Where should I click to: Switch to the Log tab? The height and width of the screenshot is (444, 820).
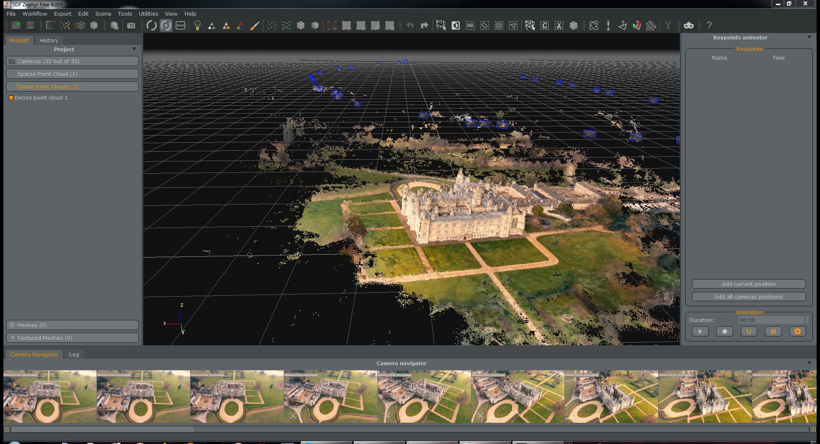pos(74,355)
